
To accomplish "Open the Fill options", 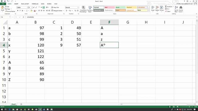I will point(168,9).
